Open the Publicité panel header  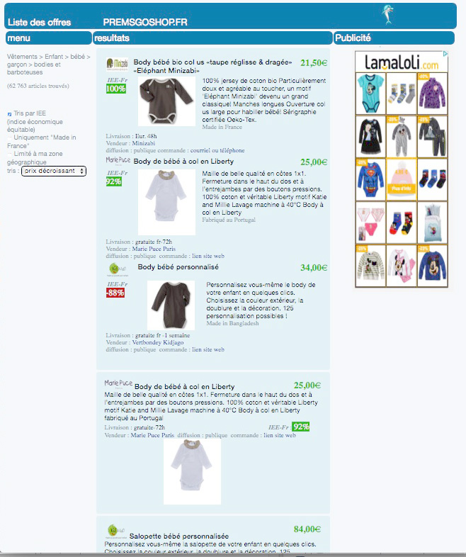point(394,38)
